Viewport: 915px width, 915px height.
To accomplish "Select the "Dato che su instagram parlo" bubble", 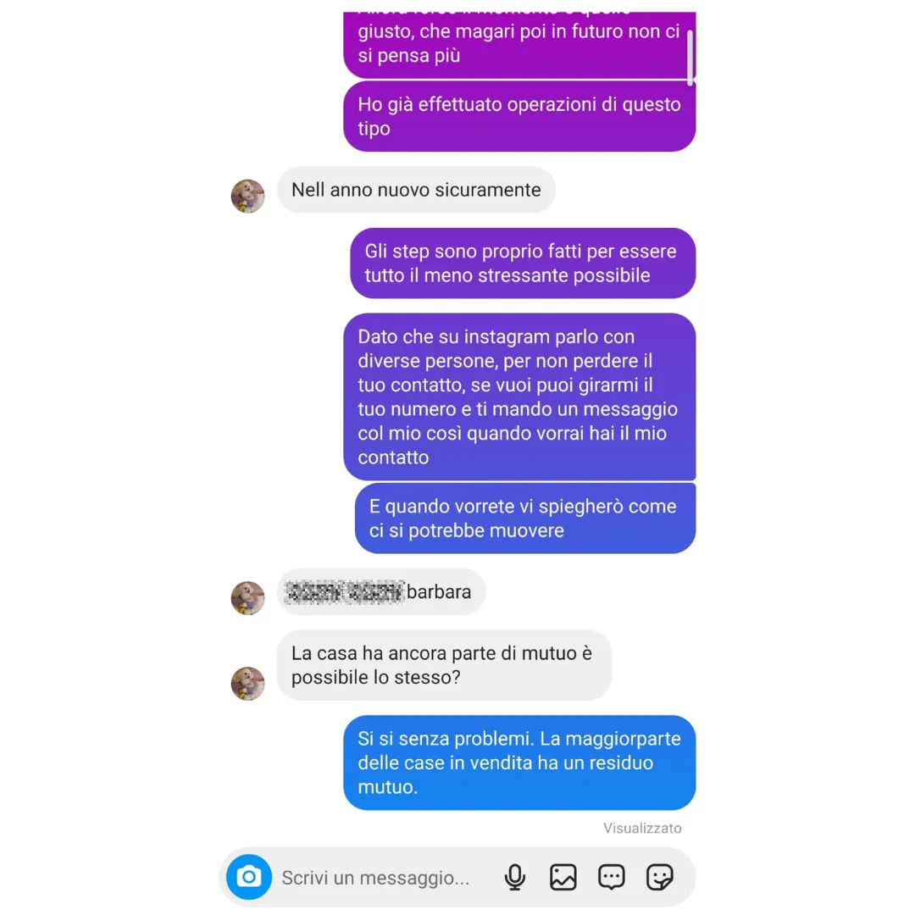I will point(519,396).
